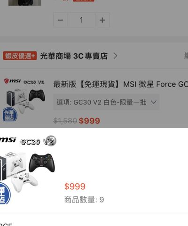Click the red $999 discounted cart price

click(89, 121)
